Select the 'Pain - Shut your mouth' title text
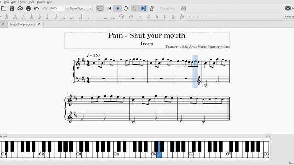Screen dimensions: 294x165 (147, 36)
